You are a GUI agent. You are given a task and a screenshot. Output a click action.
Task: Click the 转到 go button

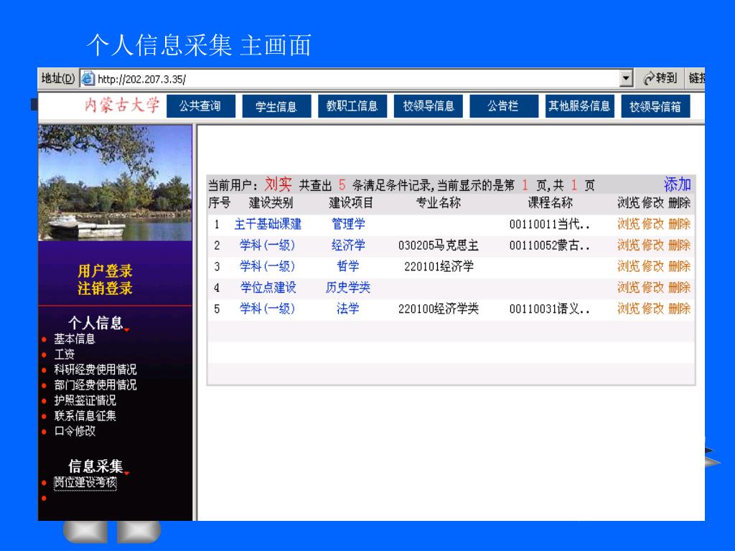pos(660,78)
